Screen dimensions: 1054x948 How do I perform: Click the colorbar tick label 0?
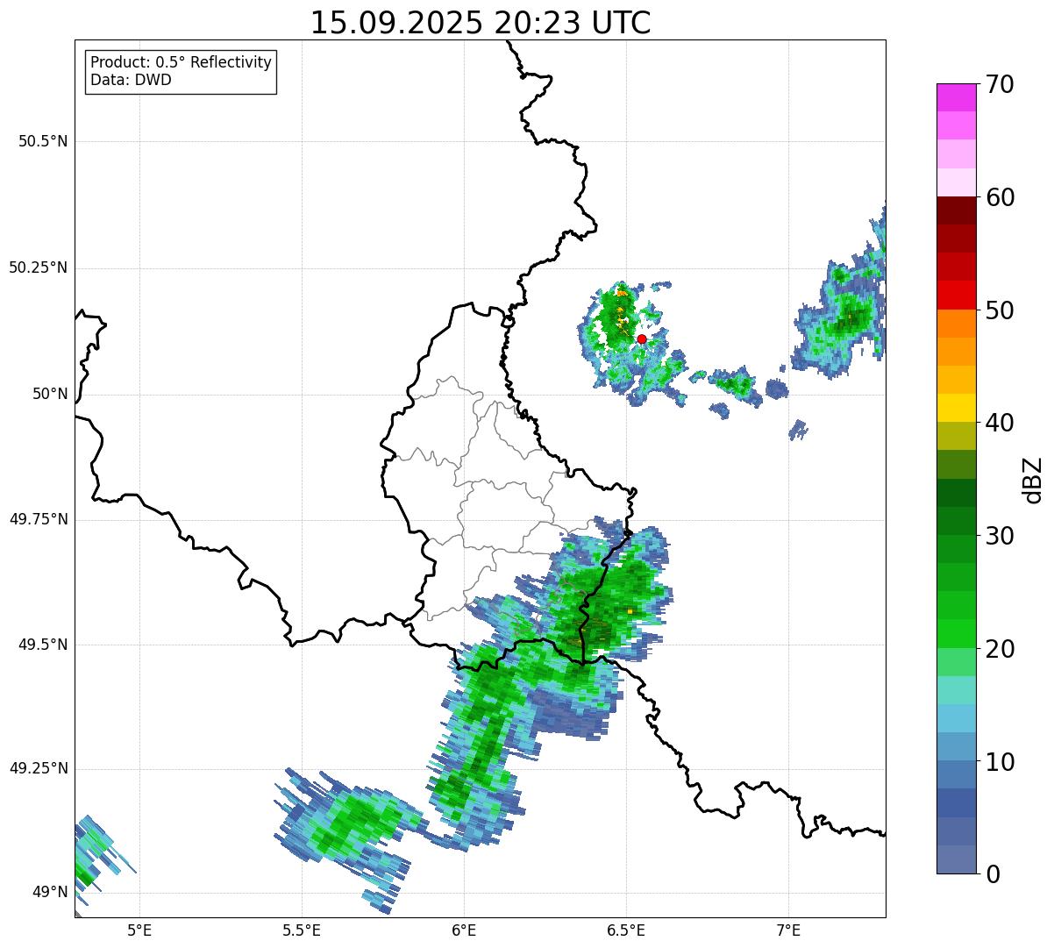(x=993, y=874)
